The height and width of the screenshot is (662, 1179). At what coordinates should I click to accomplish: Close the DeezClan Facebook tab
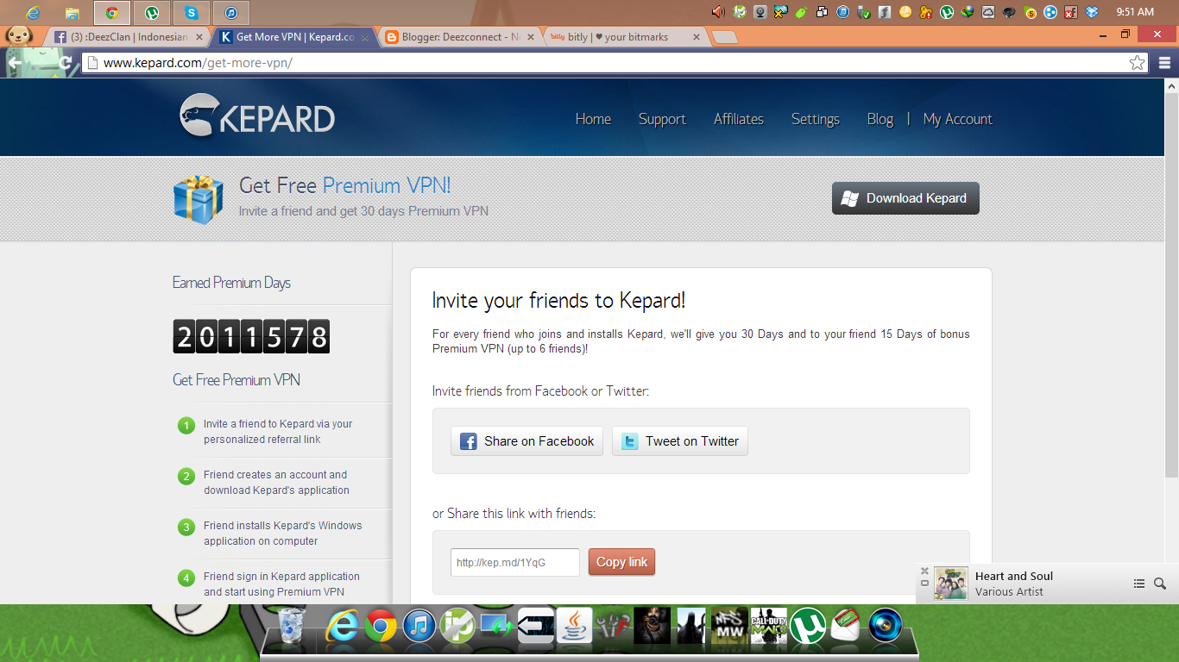click(x=199, y=37)
